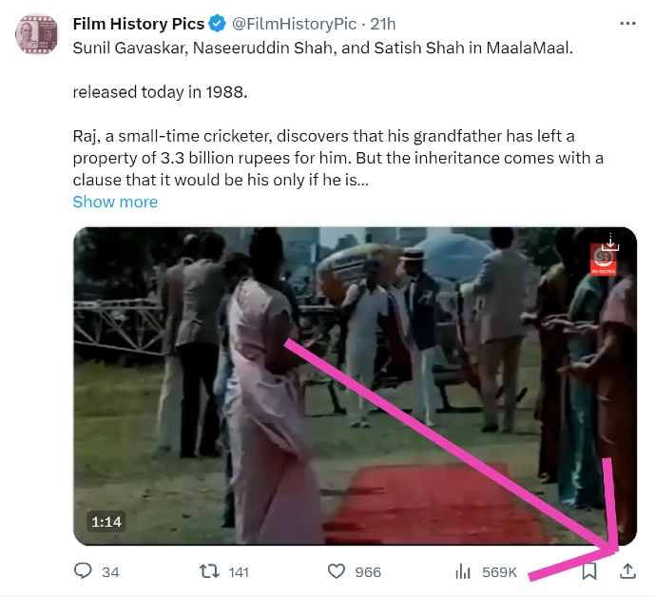
Task: Click the like count 966
Action: pos(367,572)
